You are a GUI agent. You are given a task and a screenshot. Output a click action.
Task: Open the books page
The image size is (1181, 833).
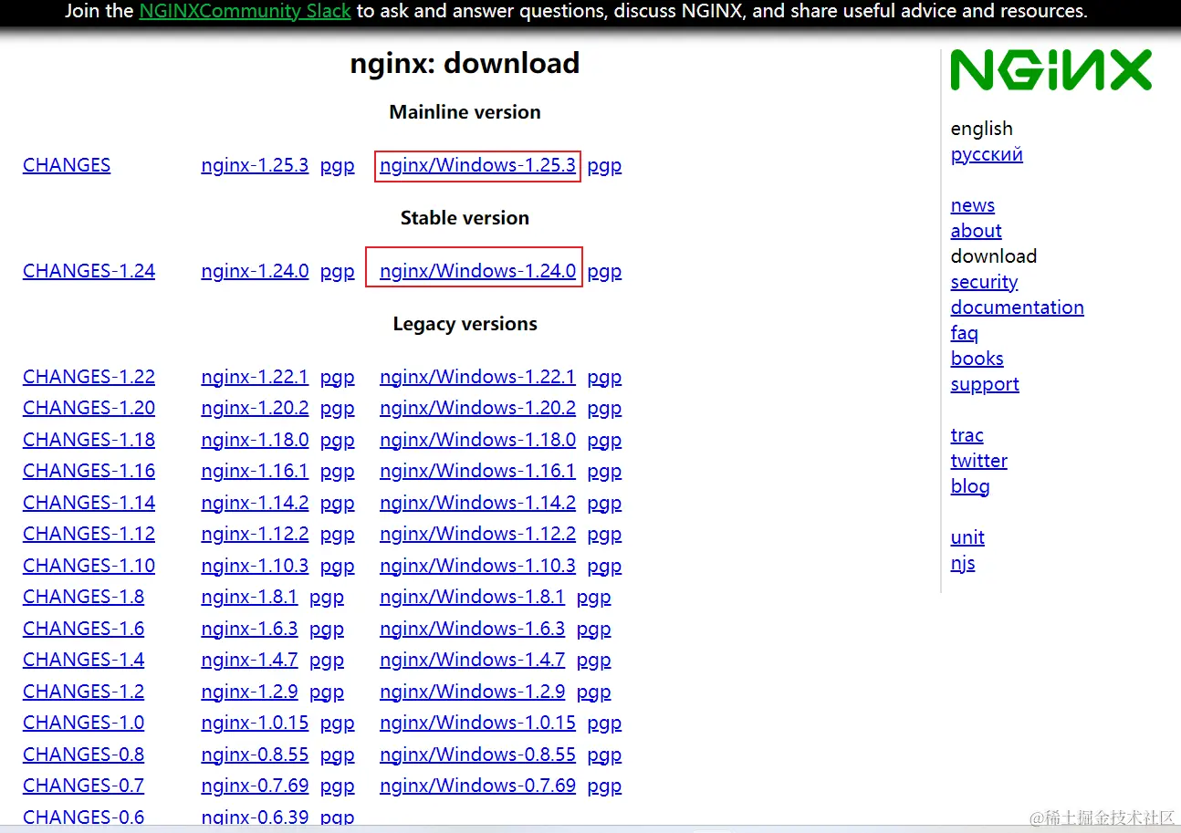click(977, 359)
